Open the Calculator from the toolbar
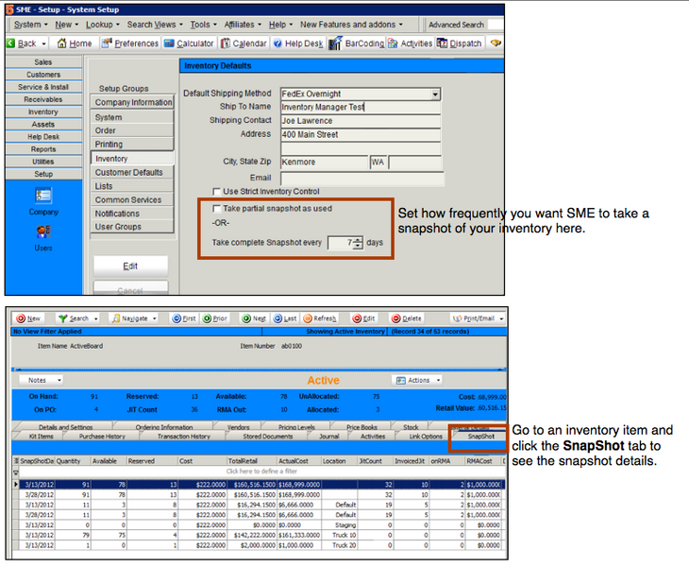The width and height of the screenshot is (689, 567). 188,43
